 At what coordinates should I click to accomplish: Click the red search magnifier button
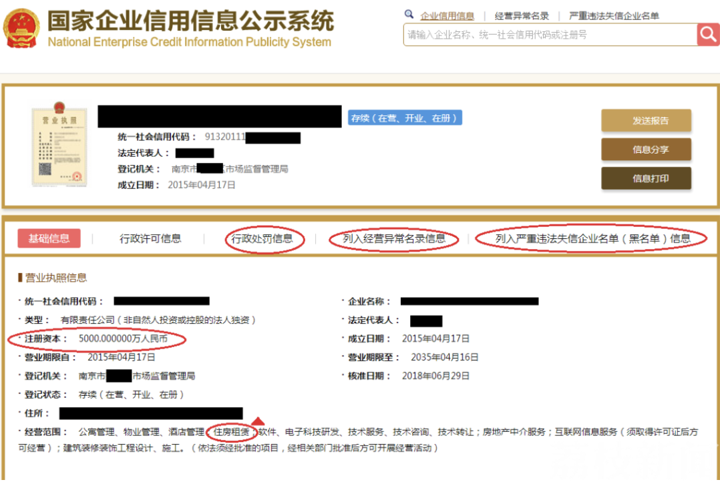[x=708, y=35]
